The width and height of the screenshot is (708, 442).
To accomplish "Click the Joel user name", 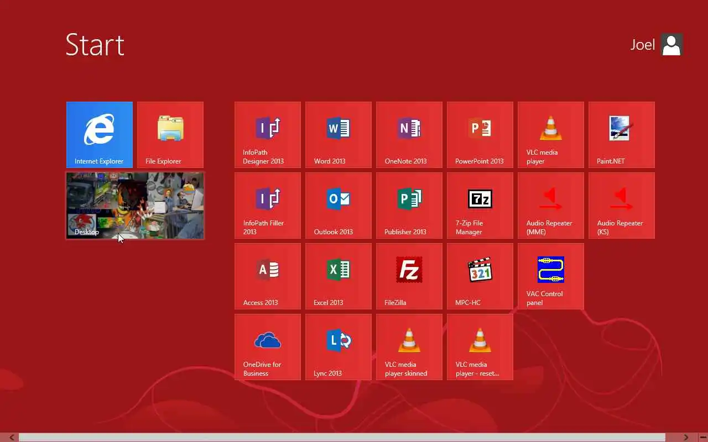I will [x=643, y=45].
